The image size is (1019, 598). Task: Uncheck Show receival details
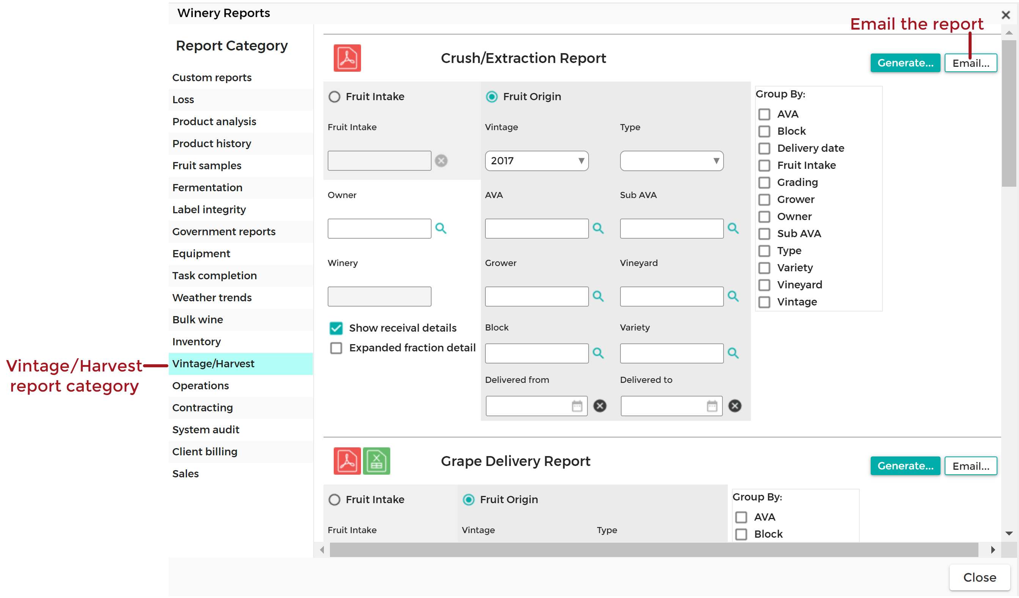pos(336,328)
